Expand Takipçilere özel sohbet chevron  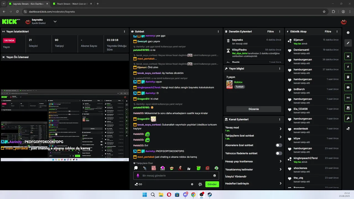tap(280, 137)
